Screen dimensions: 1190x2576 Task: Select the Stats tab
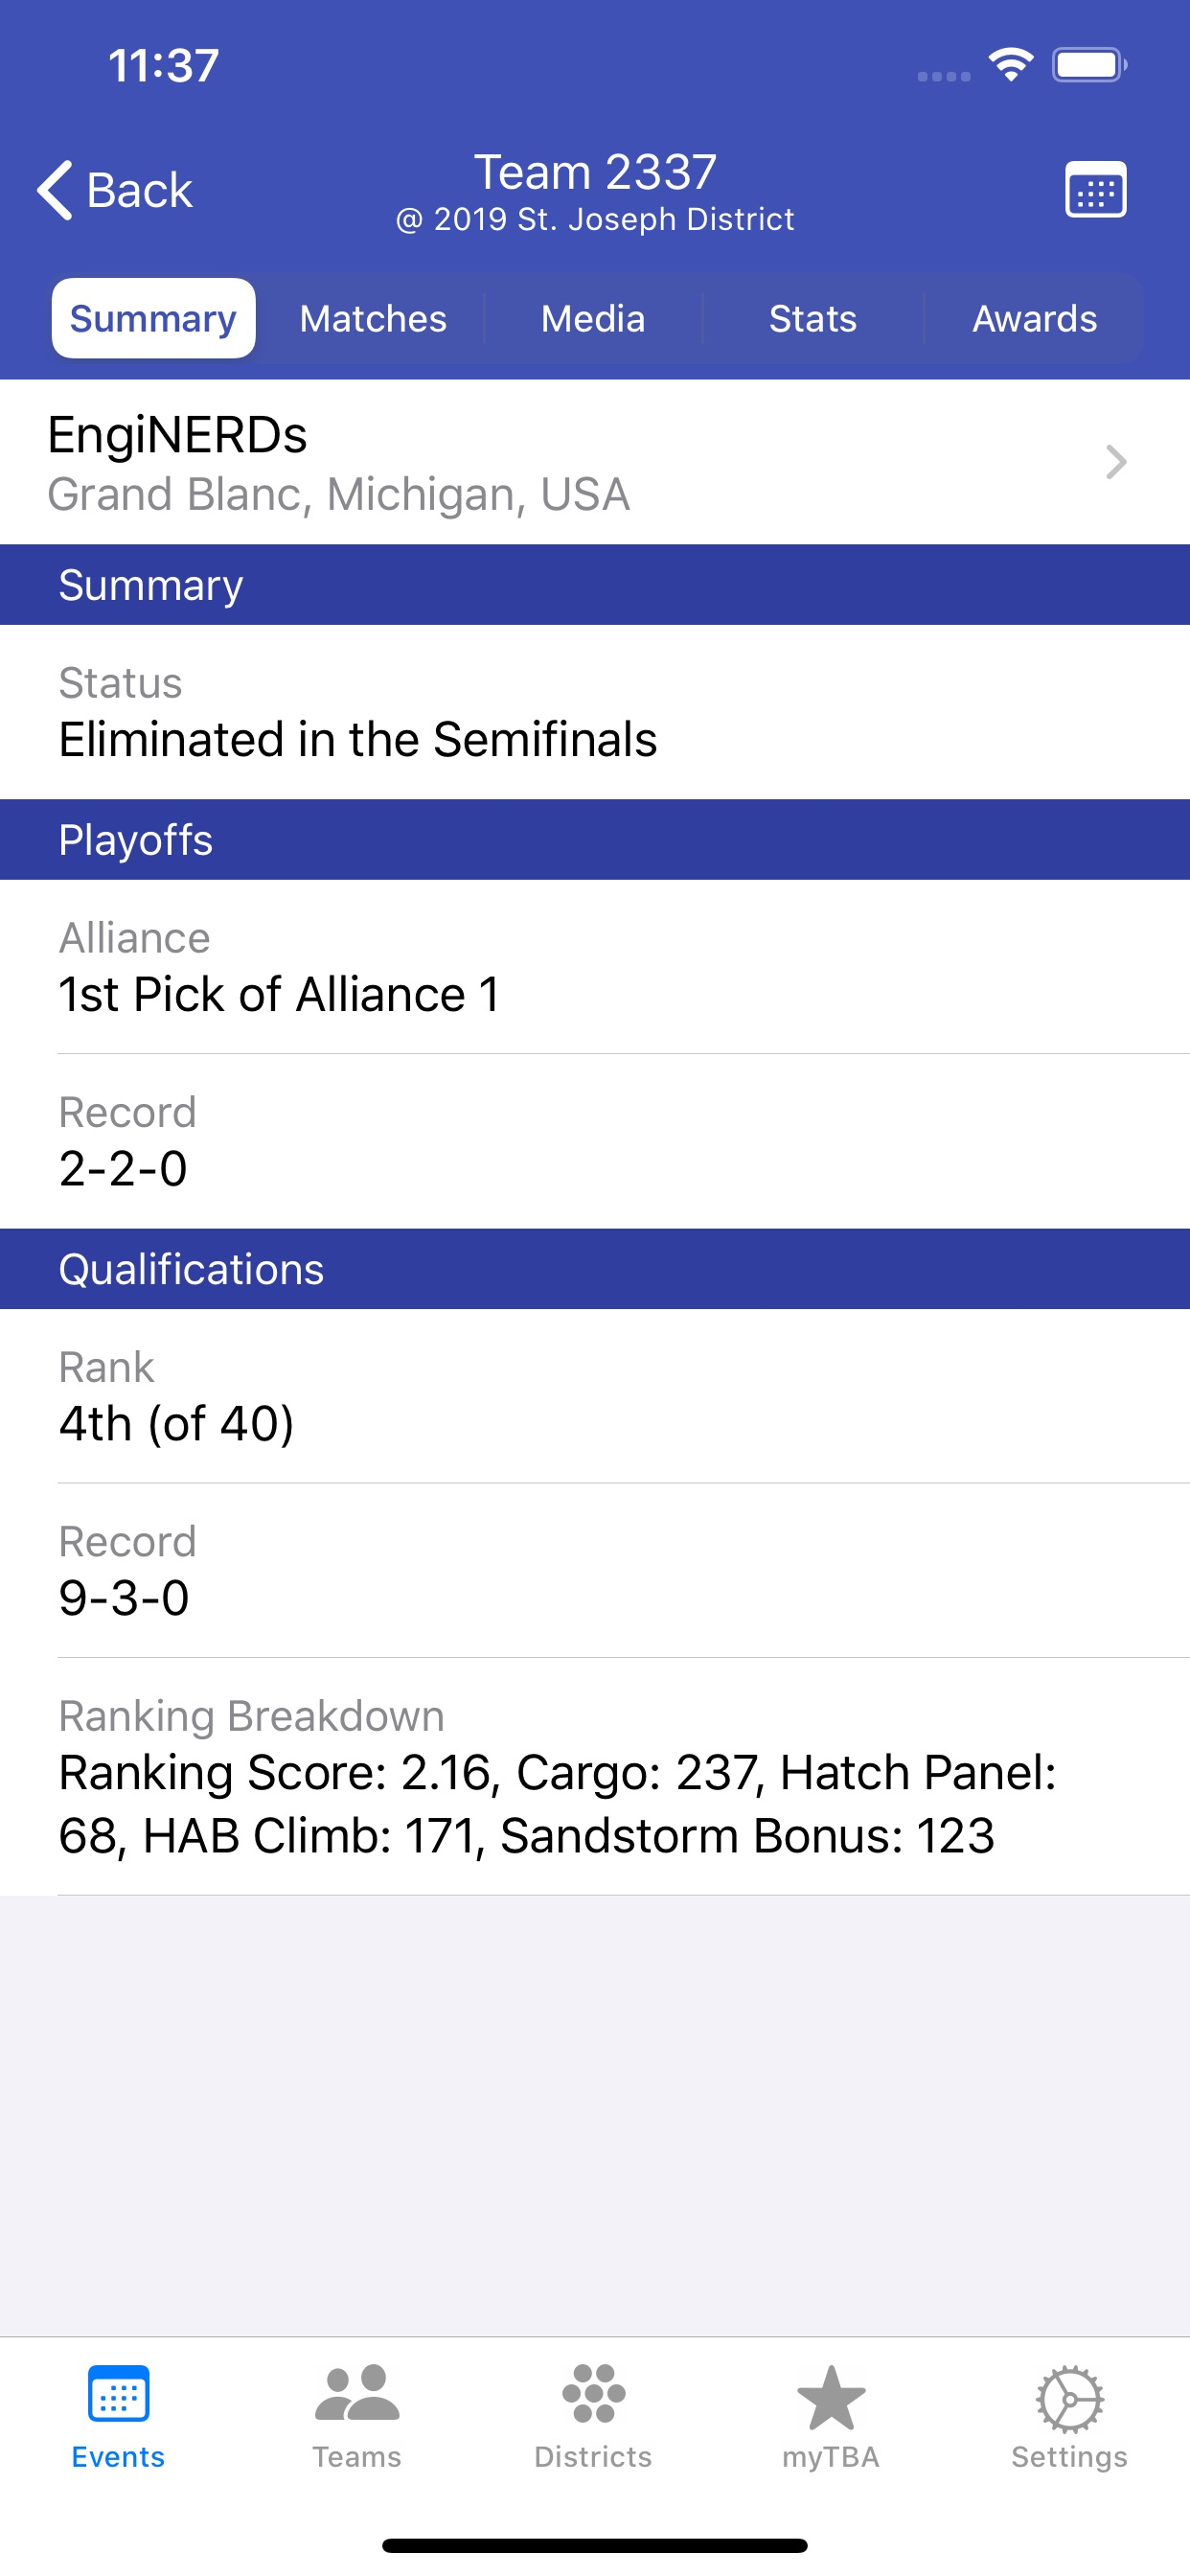click(x=812, y=318)
